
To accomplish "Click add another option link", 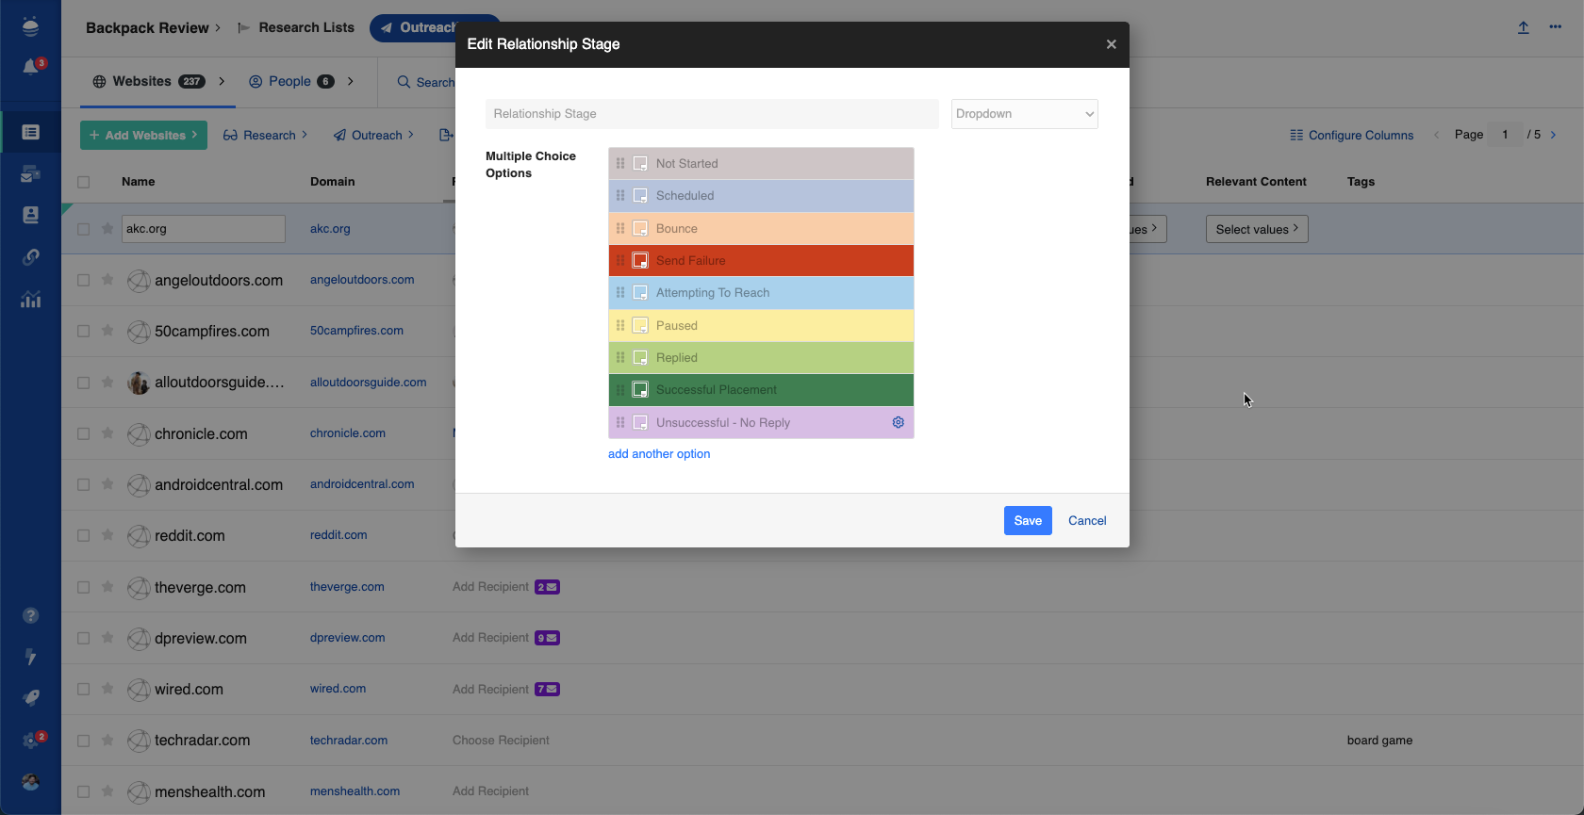I will 659,454.
